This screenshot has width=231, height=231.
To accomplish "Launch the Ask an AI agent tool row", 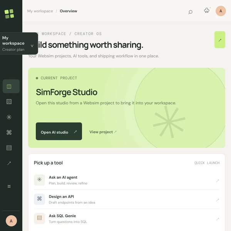I will click(x=126, y=180).
